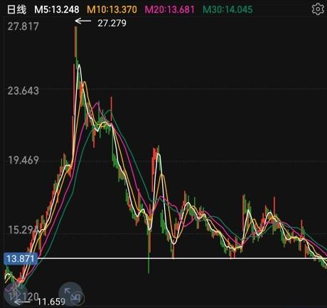Select the 日线 daily period label

(16, 10)
